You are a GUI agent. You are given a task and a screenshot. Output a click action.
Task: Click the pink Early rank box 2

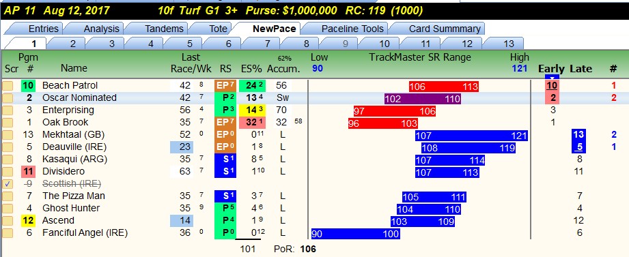pos(552,98)
